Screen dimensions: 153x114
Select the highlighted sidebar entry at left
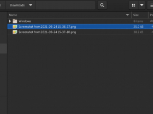tap(3, 49)
